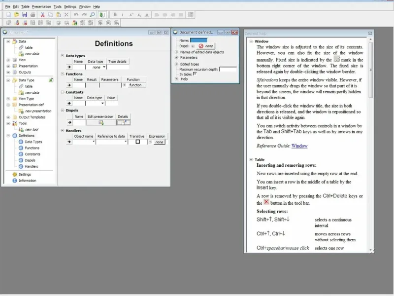Select Output Templates tree item
This screenshot has height=296, width=394.
point(32,117)
